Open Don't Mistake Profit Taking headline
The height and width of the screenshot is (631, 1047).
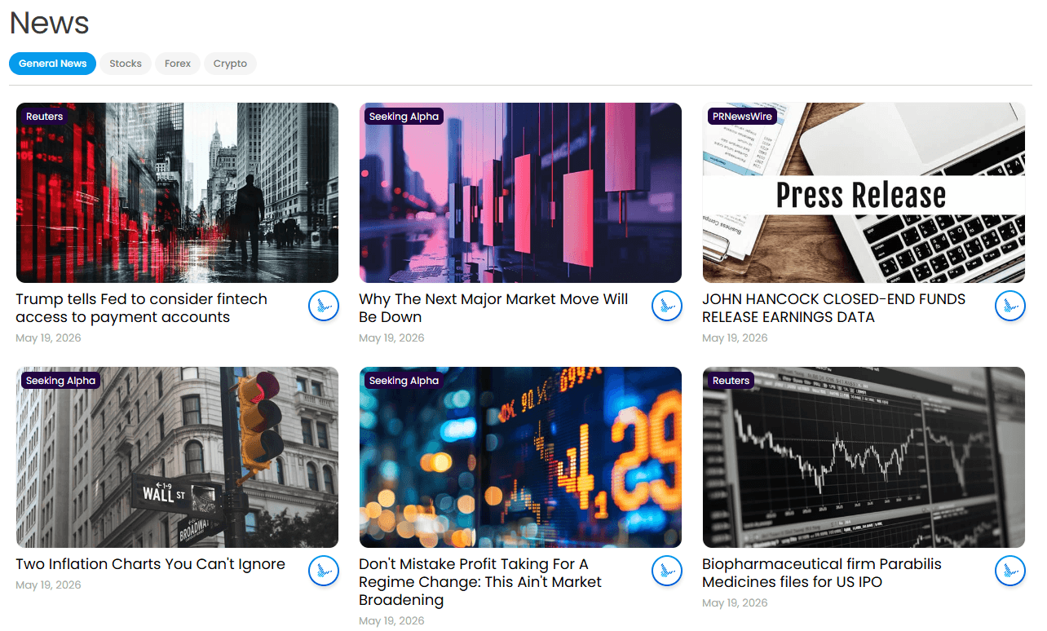480,582
